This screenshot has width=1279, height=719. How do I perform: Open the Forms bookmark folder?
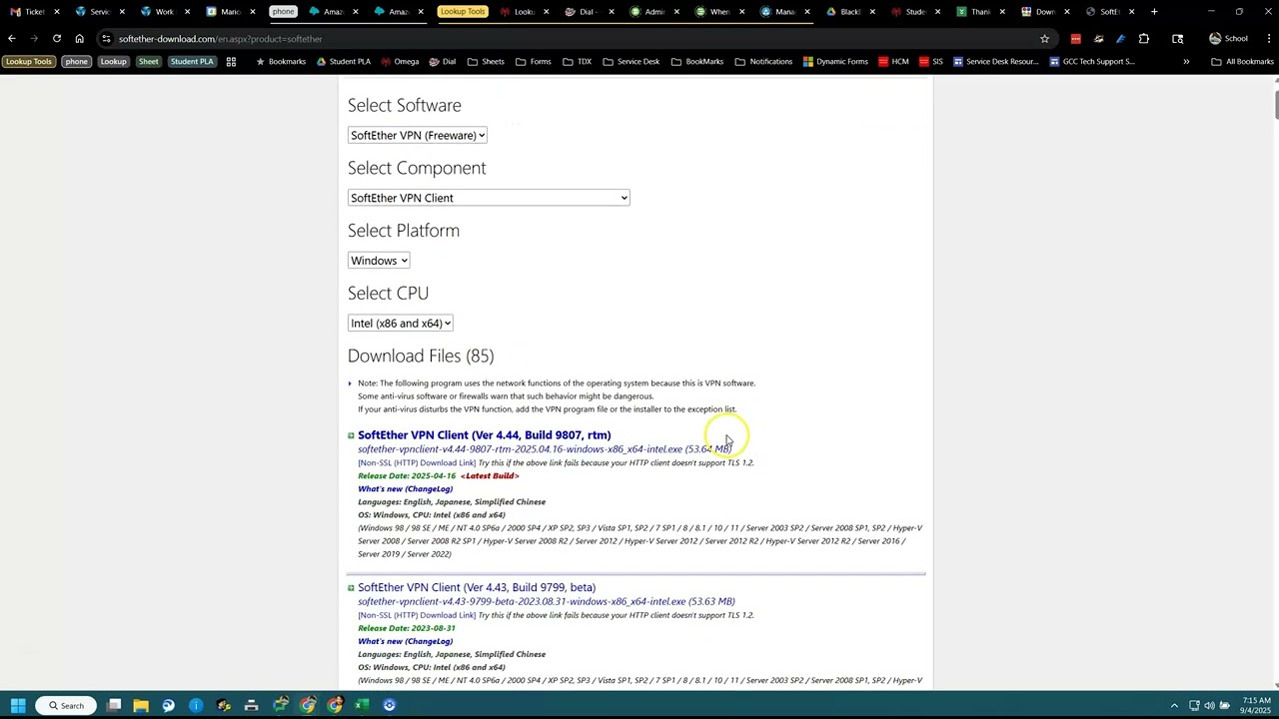point(534,62)
